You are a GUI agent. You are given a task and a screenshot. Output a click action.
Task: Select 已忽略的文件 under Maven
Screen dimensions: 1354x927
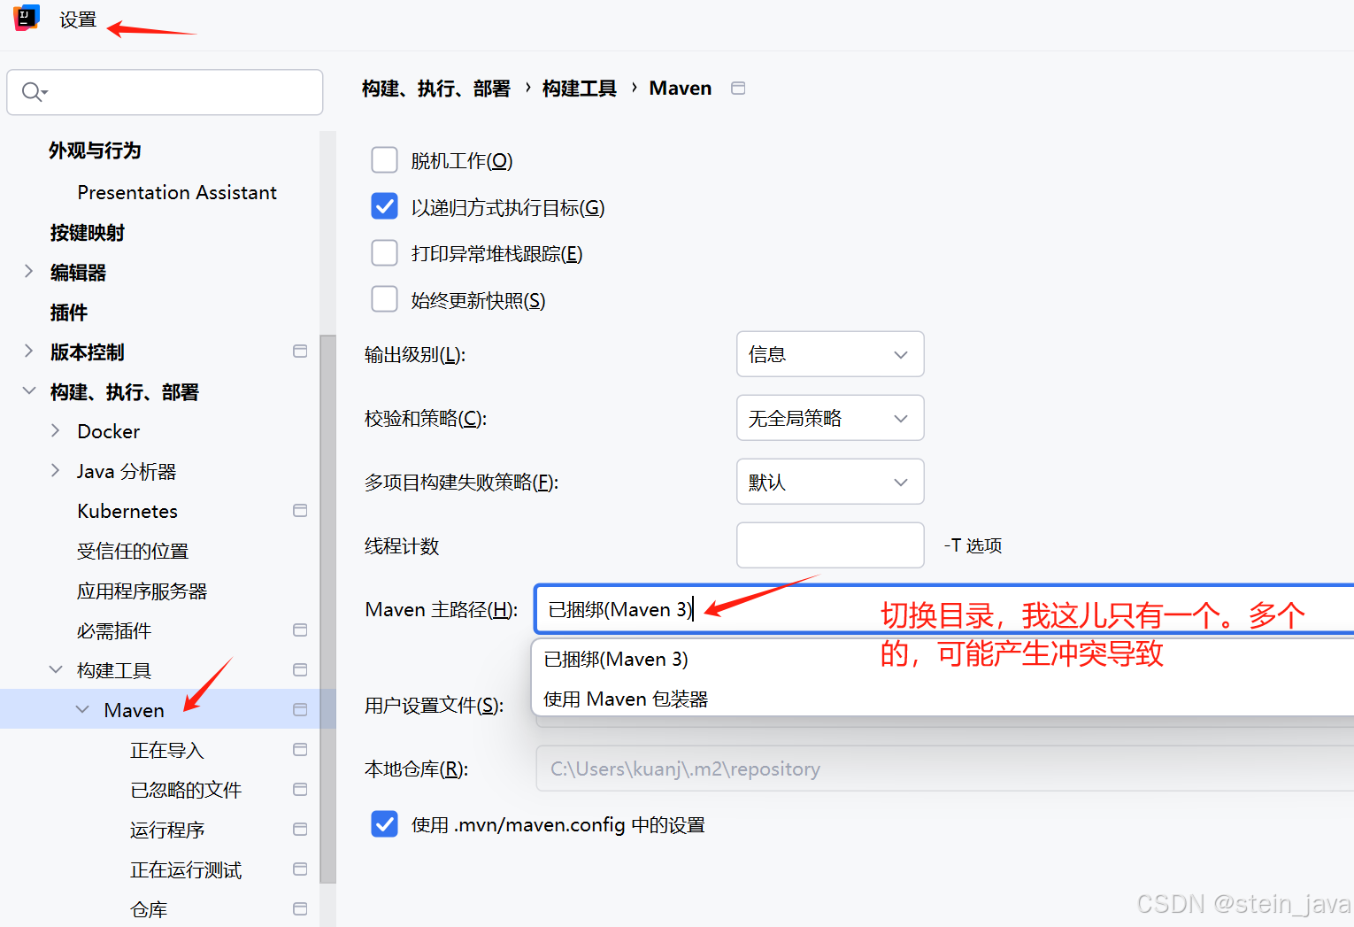[186, 790]
